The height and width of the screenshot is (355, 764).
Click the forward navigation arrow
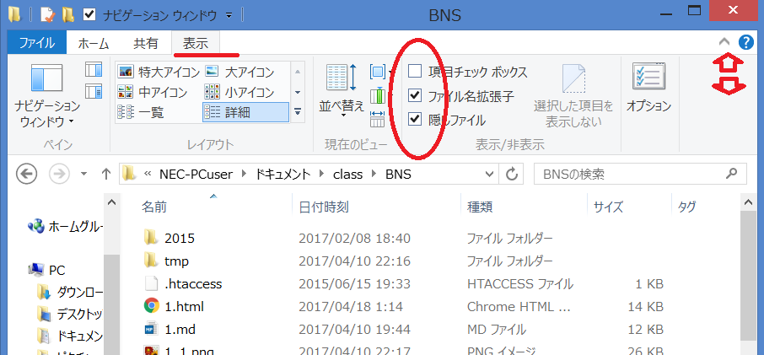point(59,174)
